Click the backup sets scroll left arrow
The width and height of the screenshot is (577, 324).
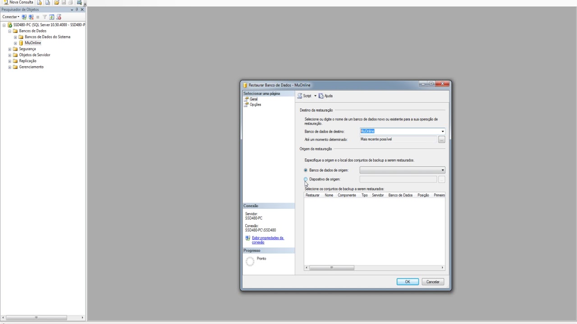(307, 268)
